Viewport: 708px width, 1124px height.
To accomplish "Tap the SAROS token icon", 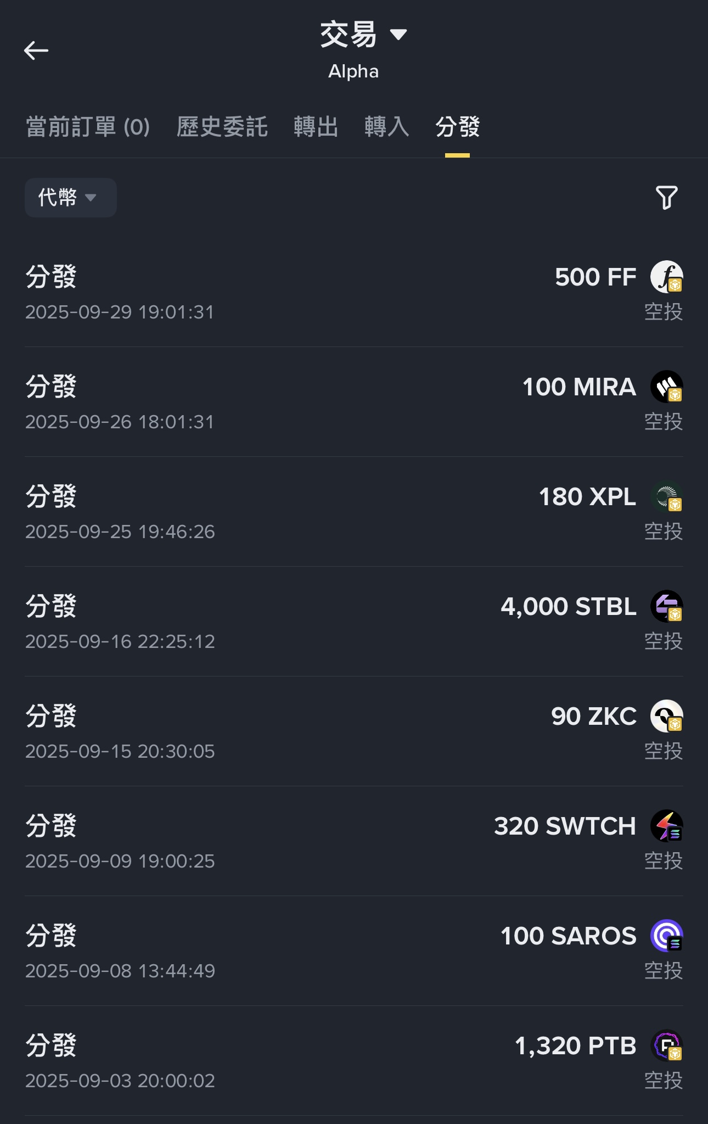I will click(x=666, y=936).
